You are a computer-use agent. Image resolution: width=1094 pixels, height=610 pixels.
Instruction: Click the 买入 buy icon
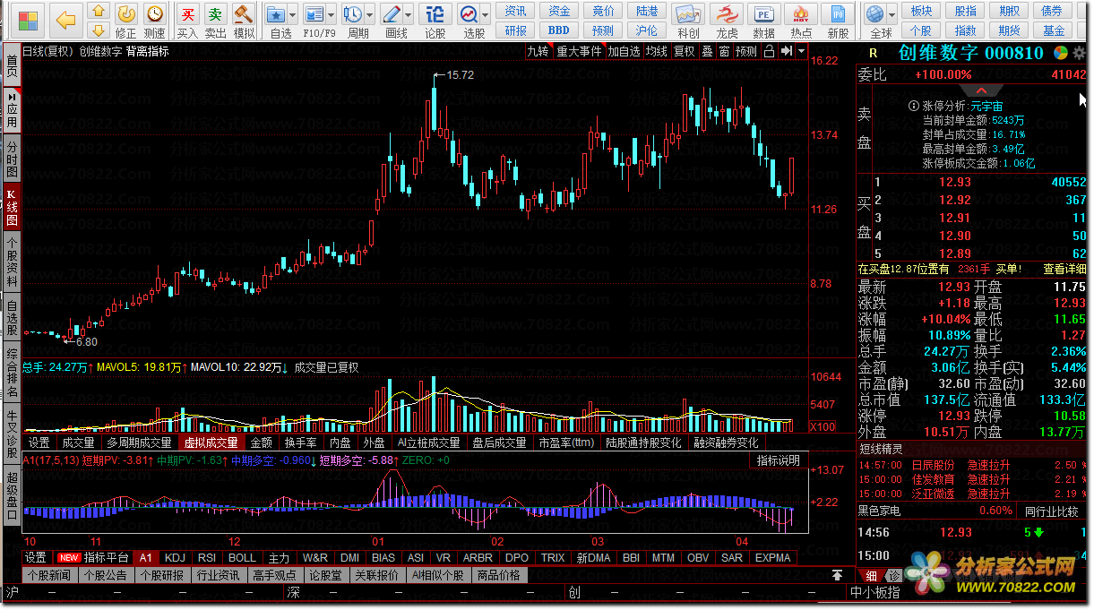[187, 21]
